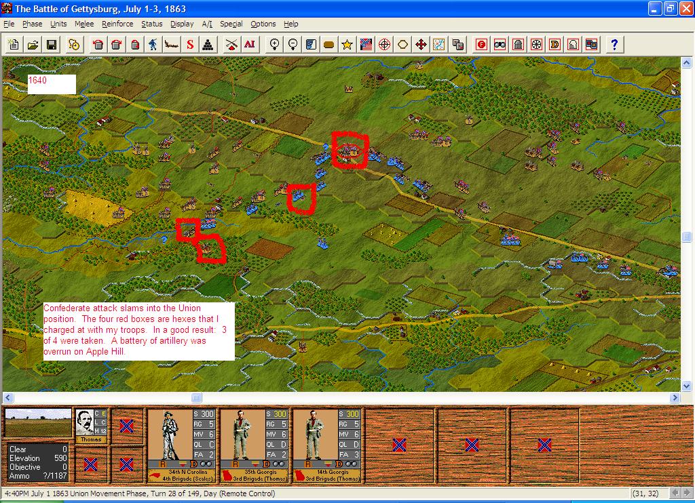Click the 1640 time label on map
This screenshot has height=503, width=695.
click(37, 80)
